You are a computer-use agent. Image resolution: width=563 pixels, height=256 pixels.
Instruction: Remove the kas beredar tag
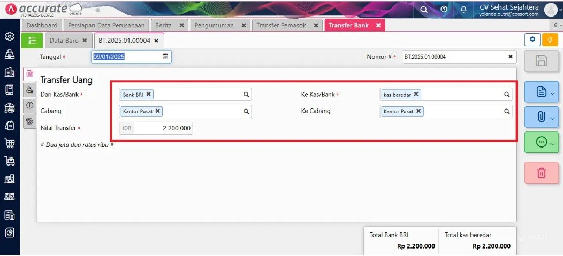(416, 94)
